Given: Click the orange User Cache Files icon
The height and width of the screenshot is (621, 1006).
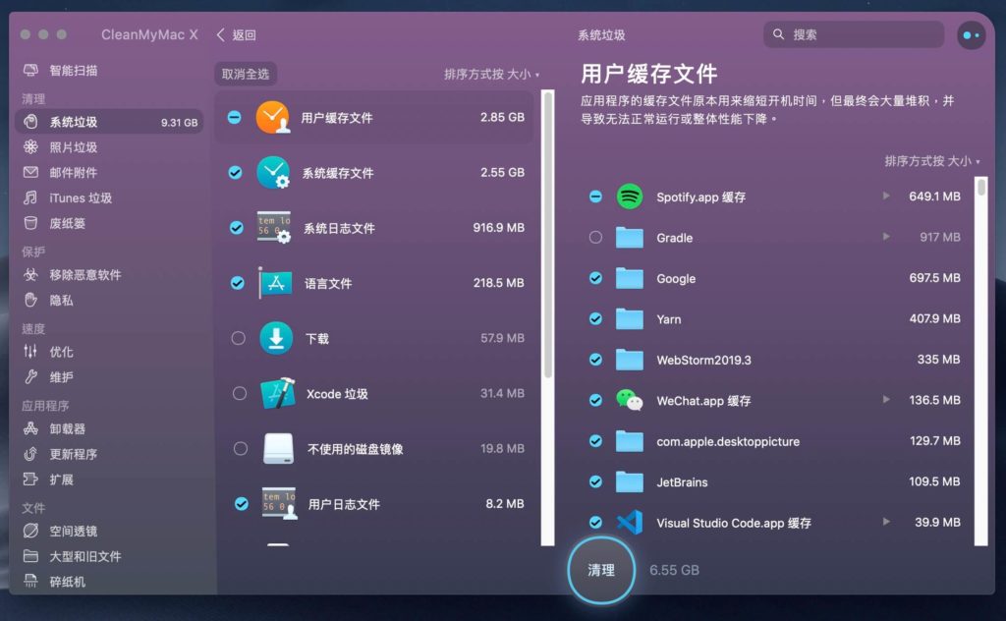Looking at the screenshot, I should [273, 117].
